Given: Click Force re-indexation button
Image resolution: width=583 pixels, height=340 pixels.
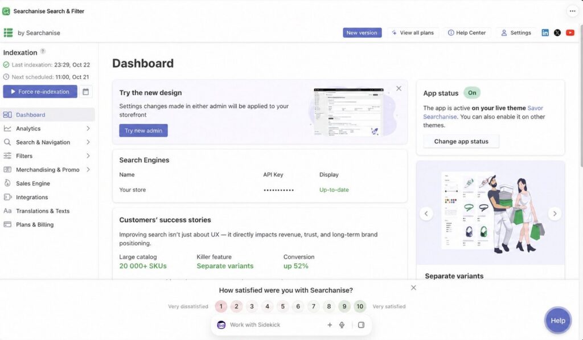Looking at the screenshot, I should pos(40,92).
